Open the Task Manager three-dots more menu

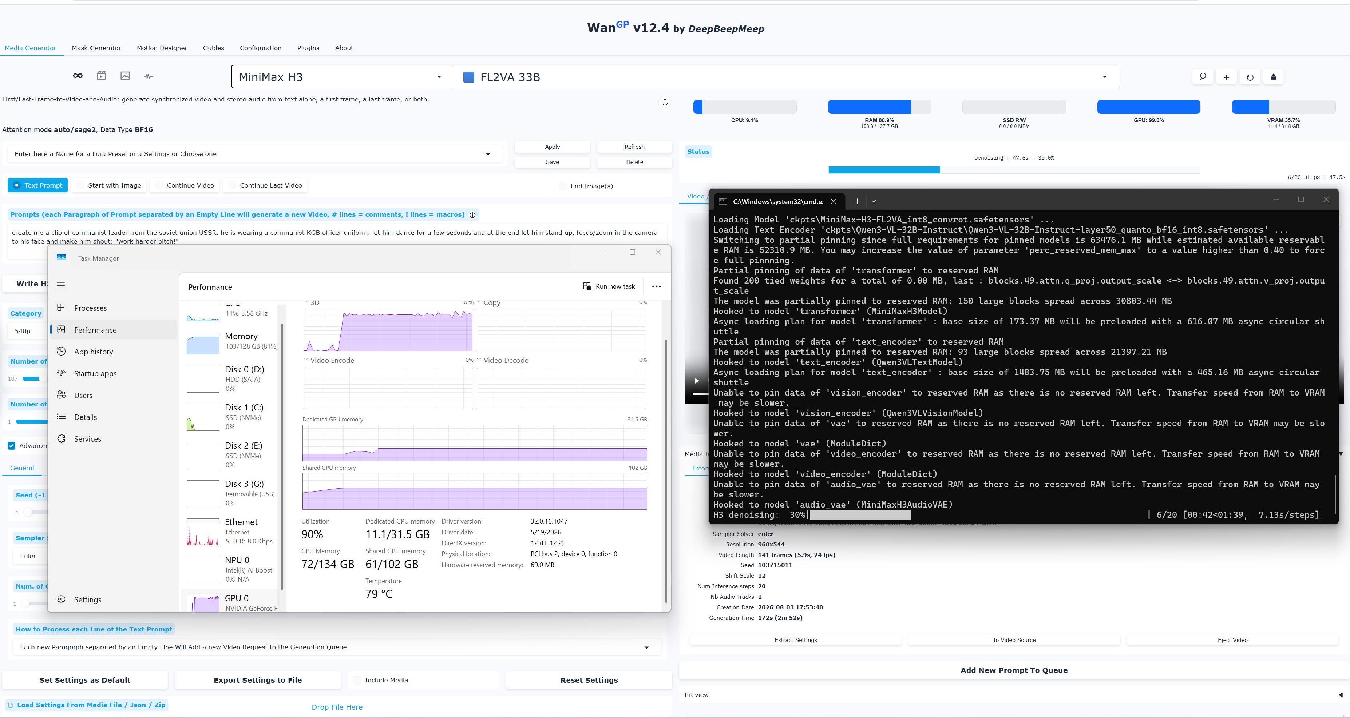click(656, 286)
